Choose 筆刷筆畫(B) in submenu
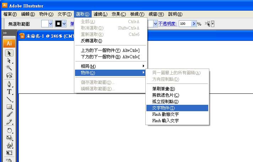Image resolution: width=253 pixels, height=162 pixels. pyautogui.click(x=177, y=88)
